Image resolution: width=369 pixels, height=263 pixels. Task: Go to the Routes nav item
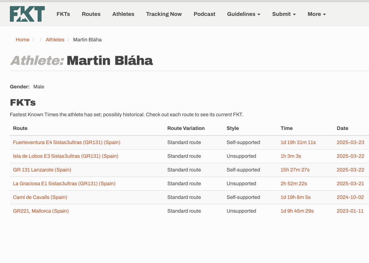(x=91, y=14)
